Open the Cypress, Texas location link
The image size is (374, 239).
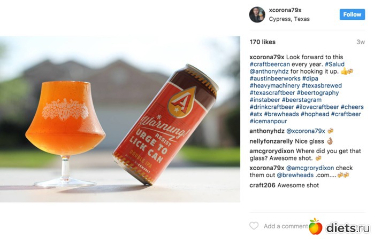click(289, 19)
